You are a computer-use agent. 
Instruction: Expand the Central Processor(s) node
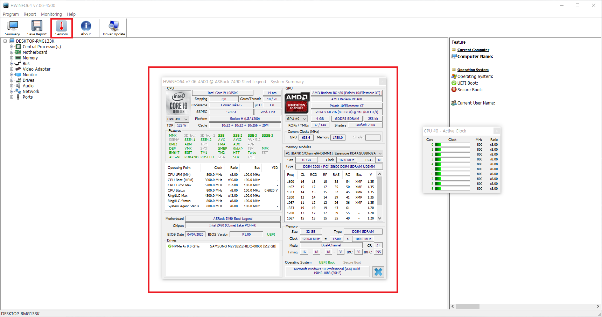[x=12, y=46]
